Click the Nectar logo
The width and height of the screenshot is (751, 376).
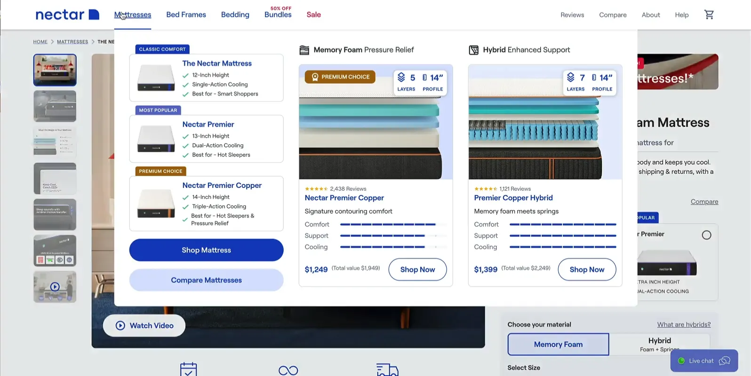coord(67,15)
